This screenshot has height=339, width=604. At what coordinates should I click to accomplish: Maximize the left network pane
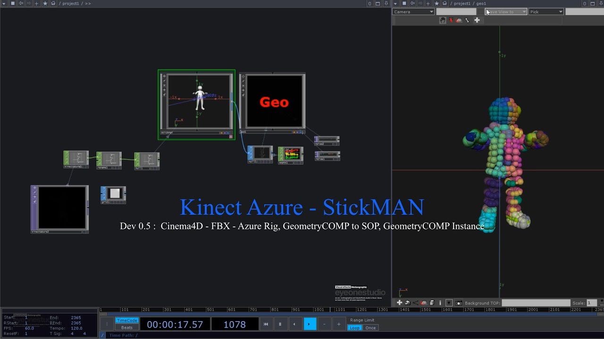378,3
